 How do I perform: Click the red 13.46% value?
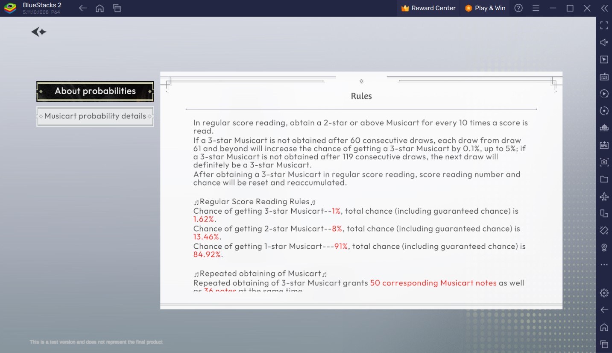207,237
